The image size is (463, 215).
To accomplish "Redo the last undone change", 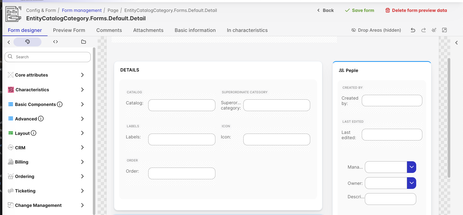I will [423, 30].
